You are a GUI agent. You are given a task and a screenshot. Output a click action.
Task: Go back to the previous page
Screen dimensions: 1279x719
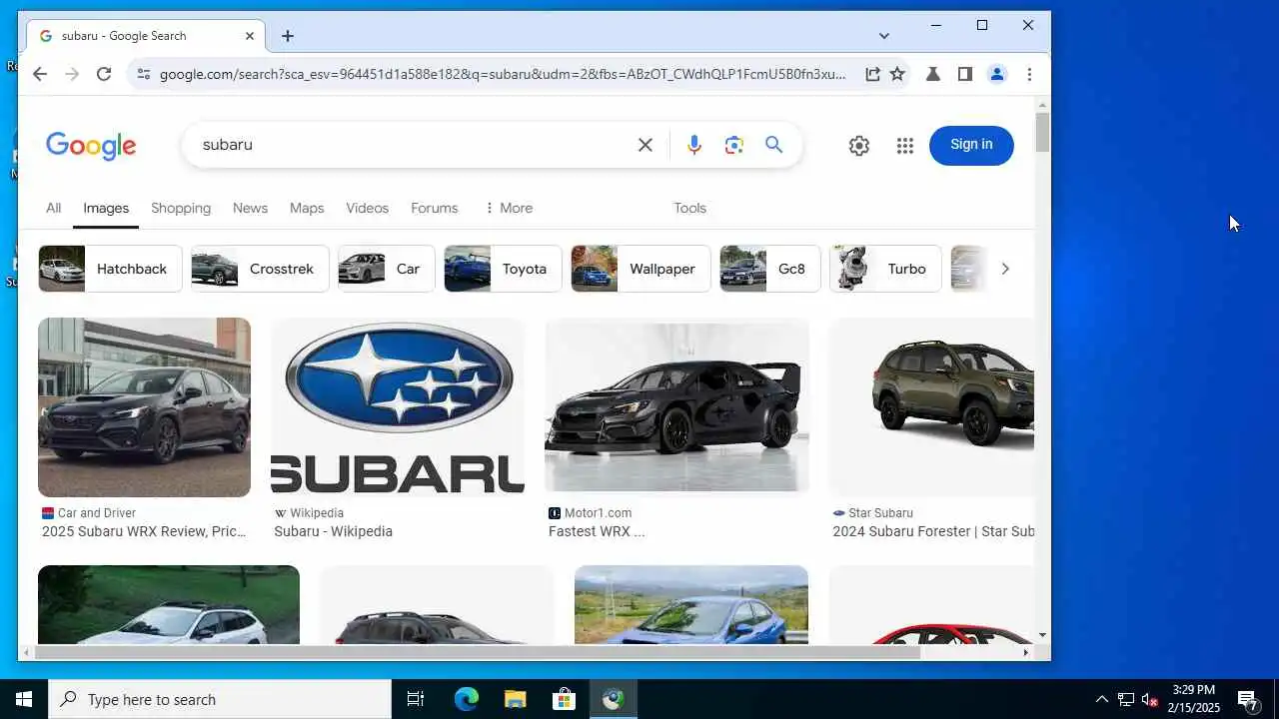click(x=40, y=74)
